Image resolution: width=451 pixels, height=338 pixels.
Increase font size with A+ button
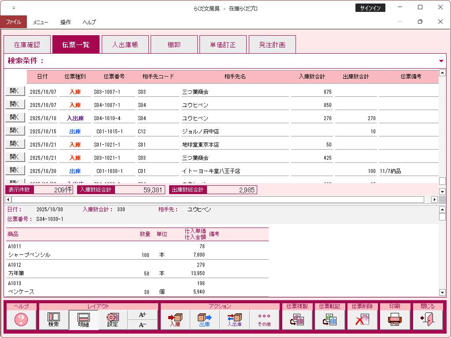tap(142, 315)
